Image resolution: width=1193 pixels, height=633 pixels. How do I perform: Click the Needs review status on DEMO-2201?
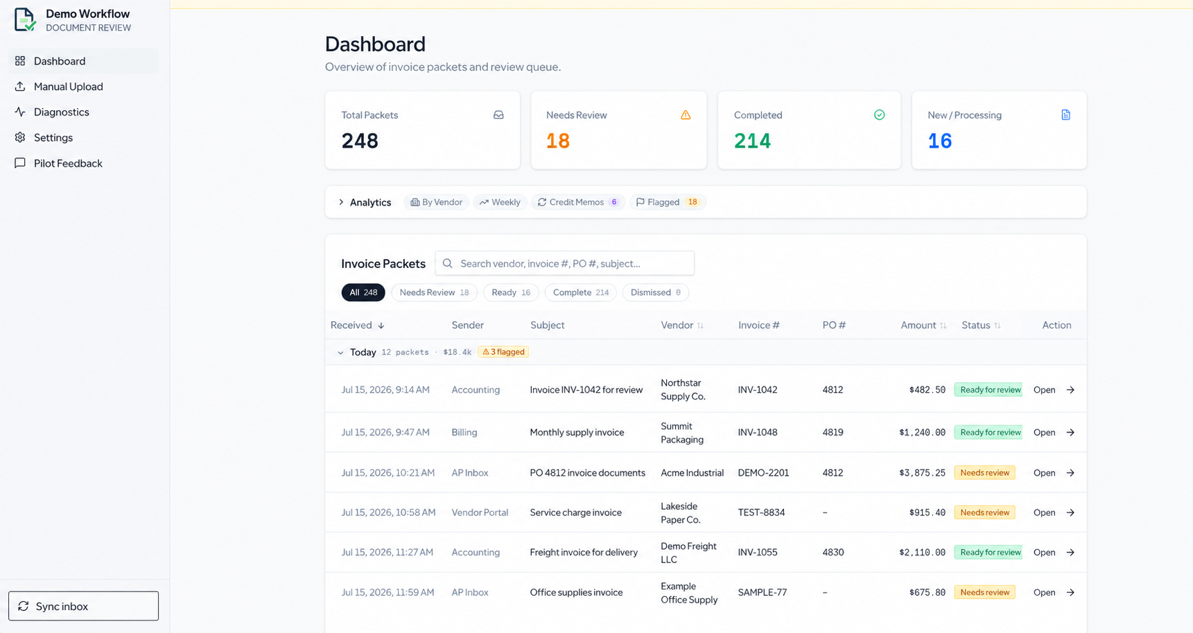[x=984, y=473]
